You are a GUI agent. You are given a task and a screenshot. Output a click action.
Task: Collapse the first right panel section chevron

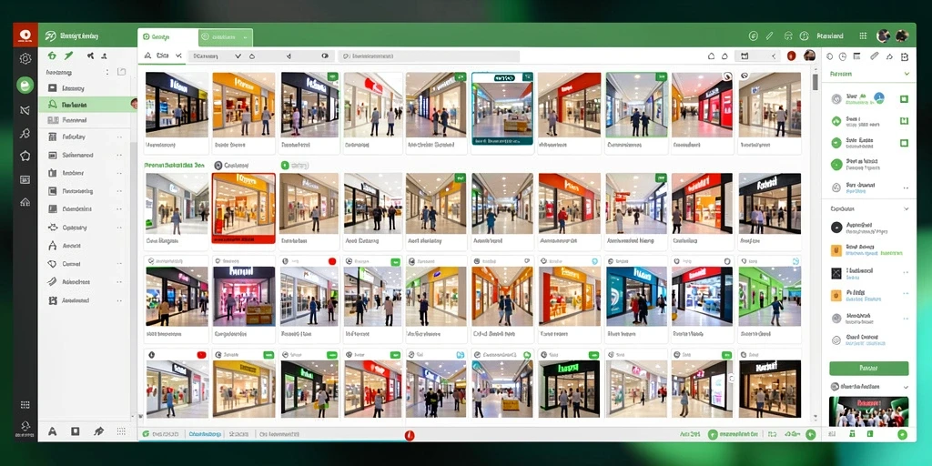907,74
